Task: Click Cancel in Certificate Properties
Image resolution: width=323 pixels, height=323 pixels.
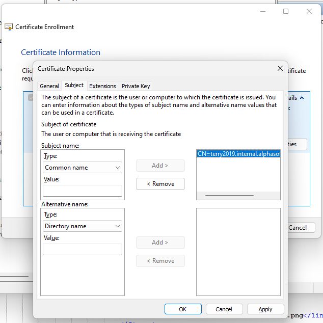Action: coord(224,309)
